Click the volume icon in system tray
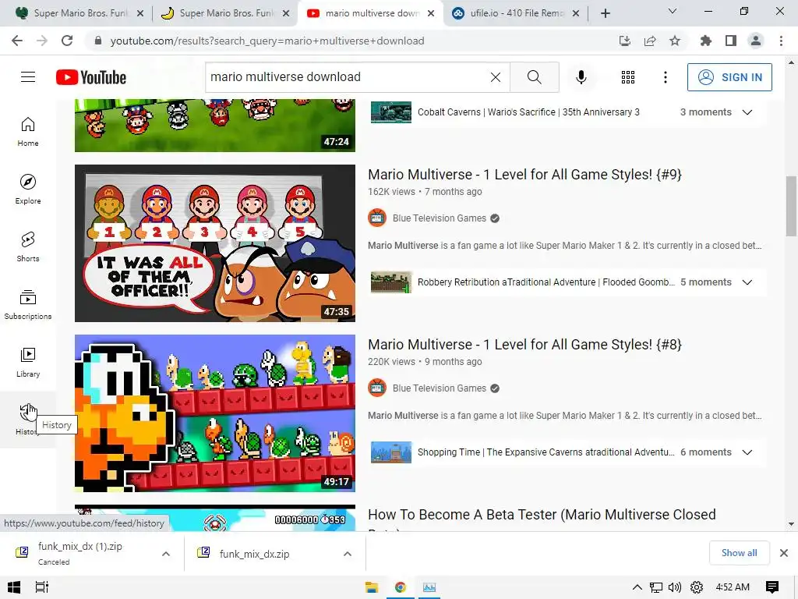This screenshot has height=599, width=798. (x=675, y=587)
